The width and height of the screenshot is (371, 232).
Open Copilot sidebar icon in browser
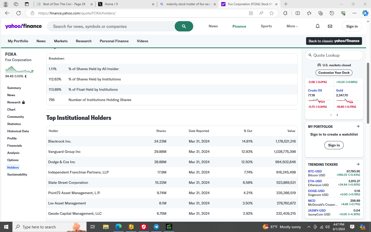pos(365,13)
